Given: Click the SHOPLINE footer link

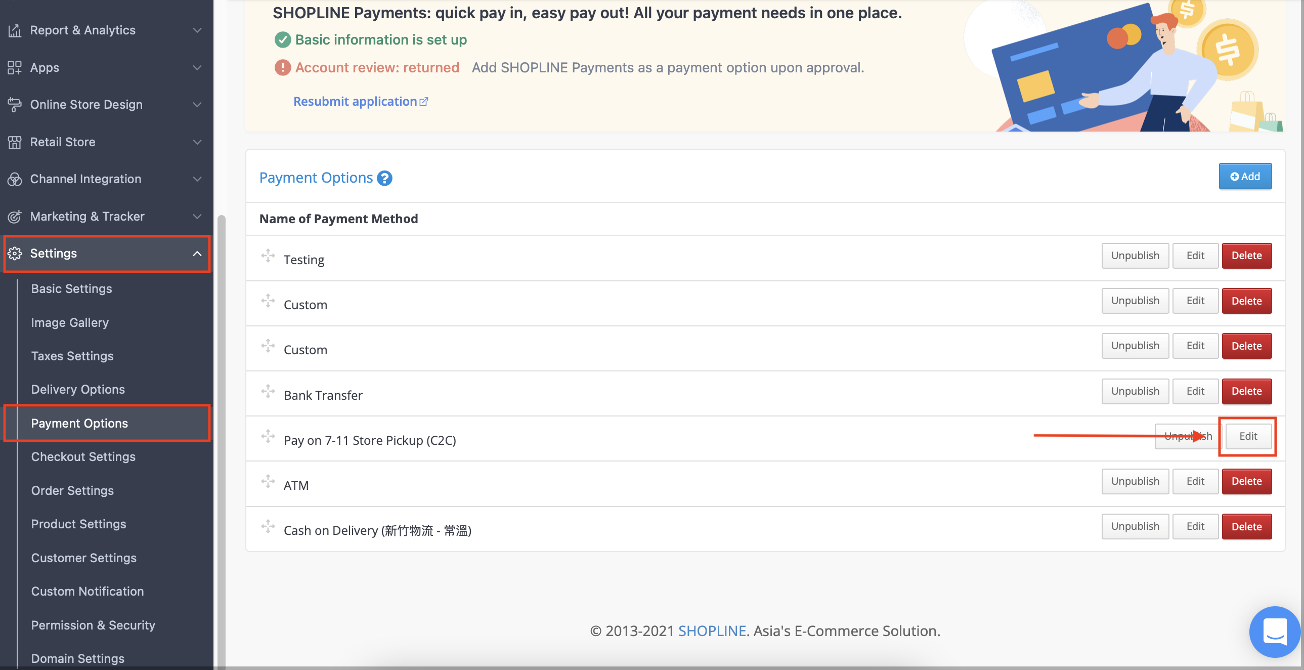Looking at the screenshot, I should [712, 631].
